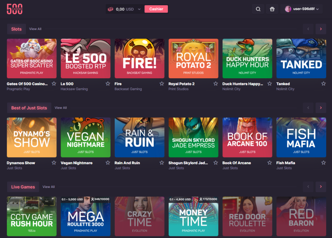Click the left arrow on Live Games carousel
Image resolution: width=332 pixels, height=238 pixels.
click(x=308, y=187)
